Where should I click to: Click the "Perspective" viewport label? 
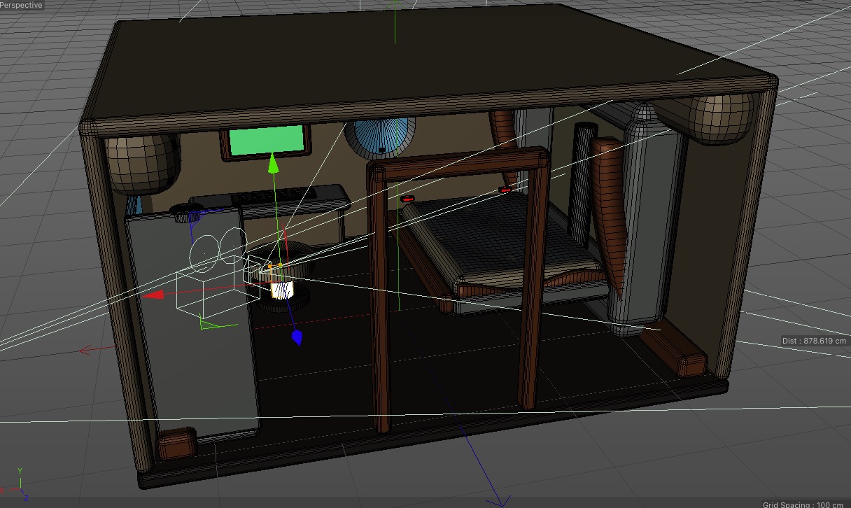pos(22,5)
